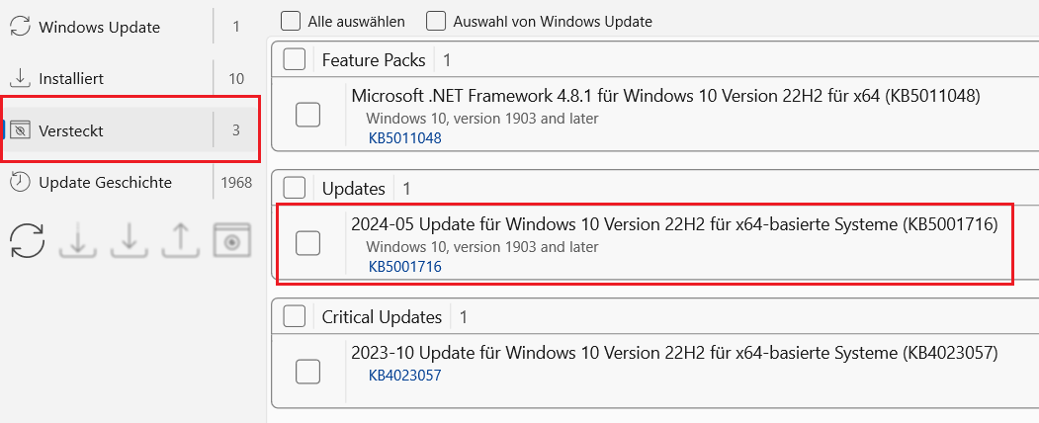The height and width of the screenshot is (423, 1039).
Task: Switch to the Installiert list
Action: (x=71, y=78)
